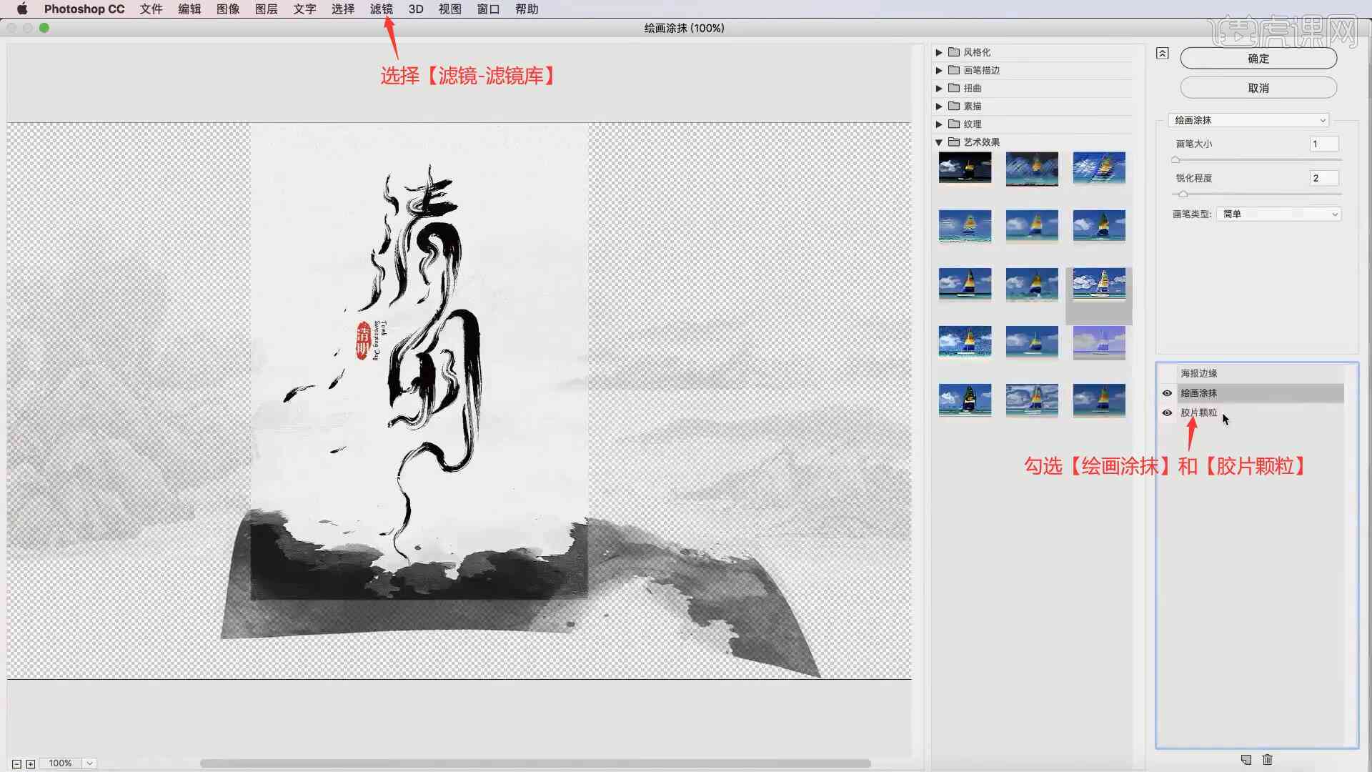Expand the 素描 filter folder
The height and width of the screenshot is (772, 1372).
[939, 107]
